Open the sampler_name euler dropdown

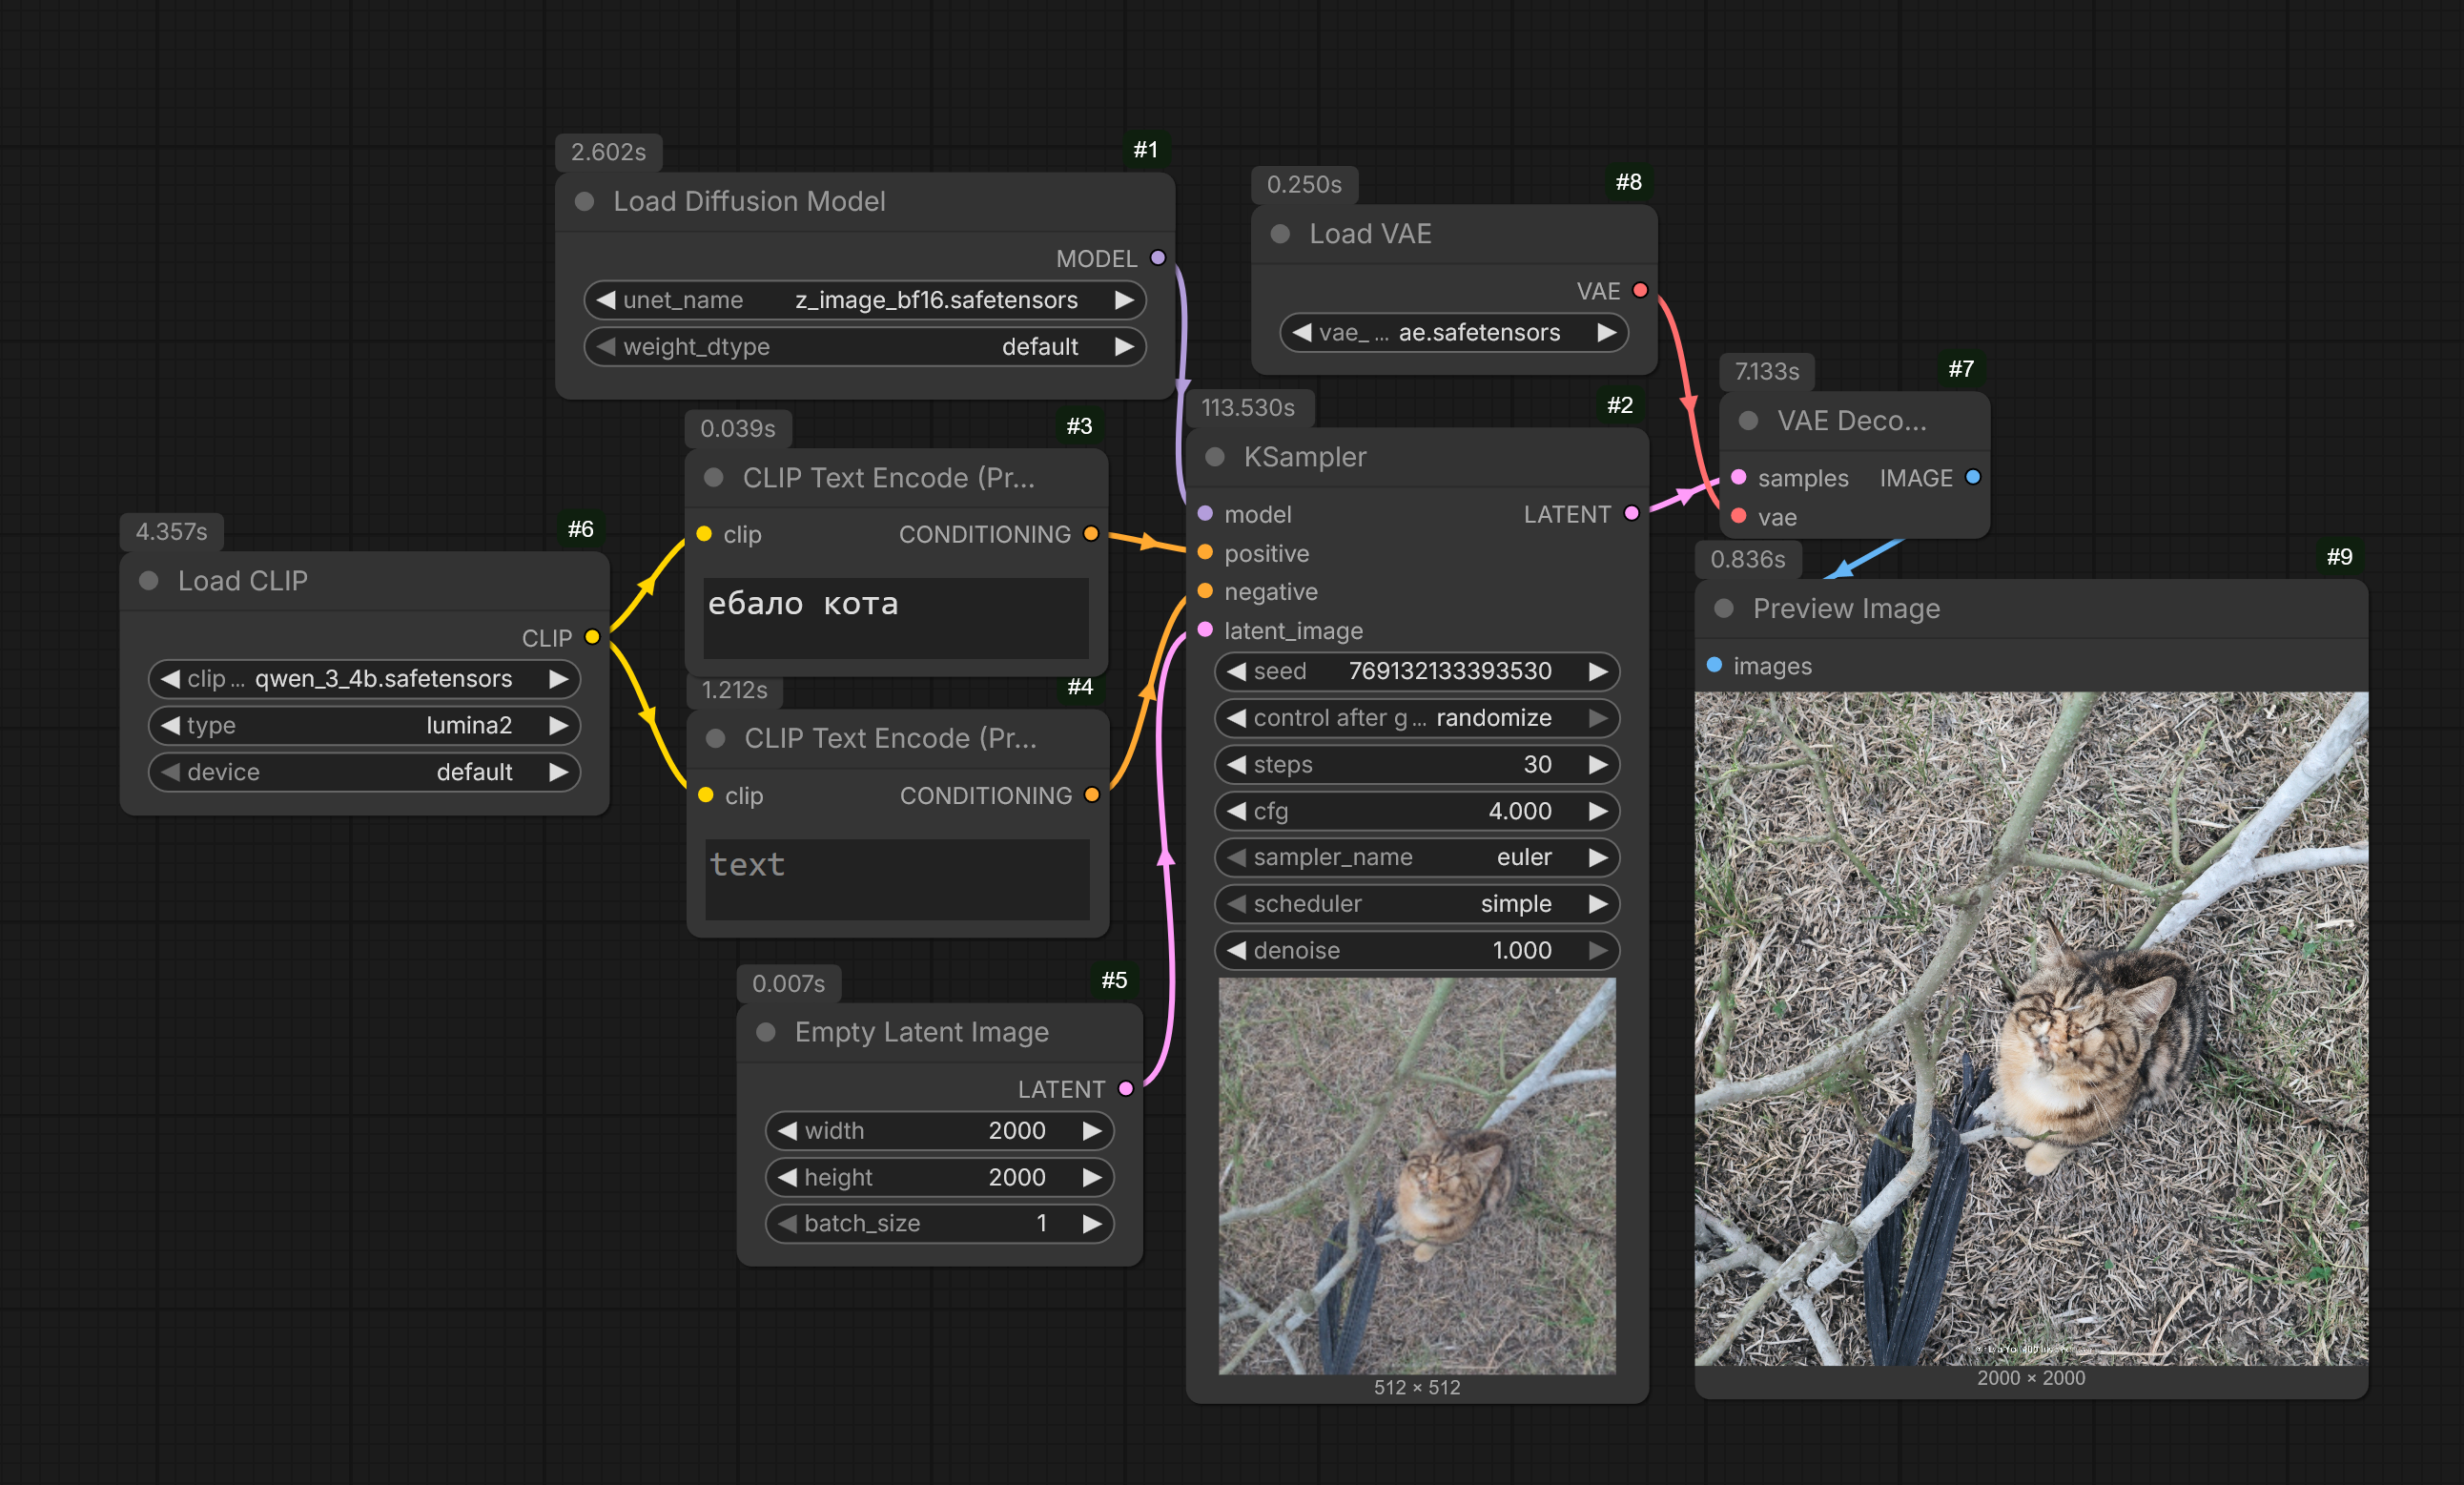(x=1416, y=857)
